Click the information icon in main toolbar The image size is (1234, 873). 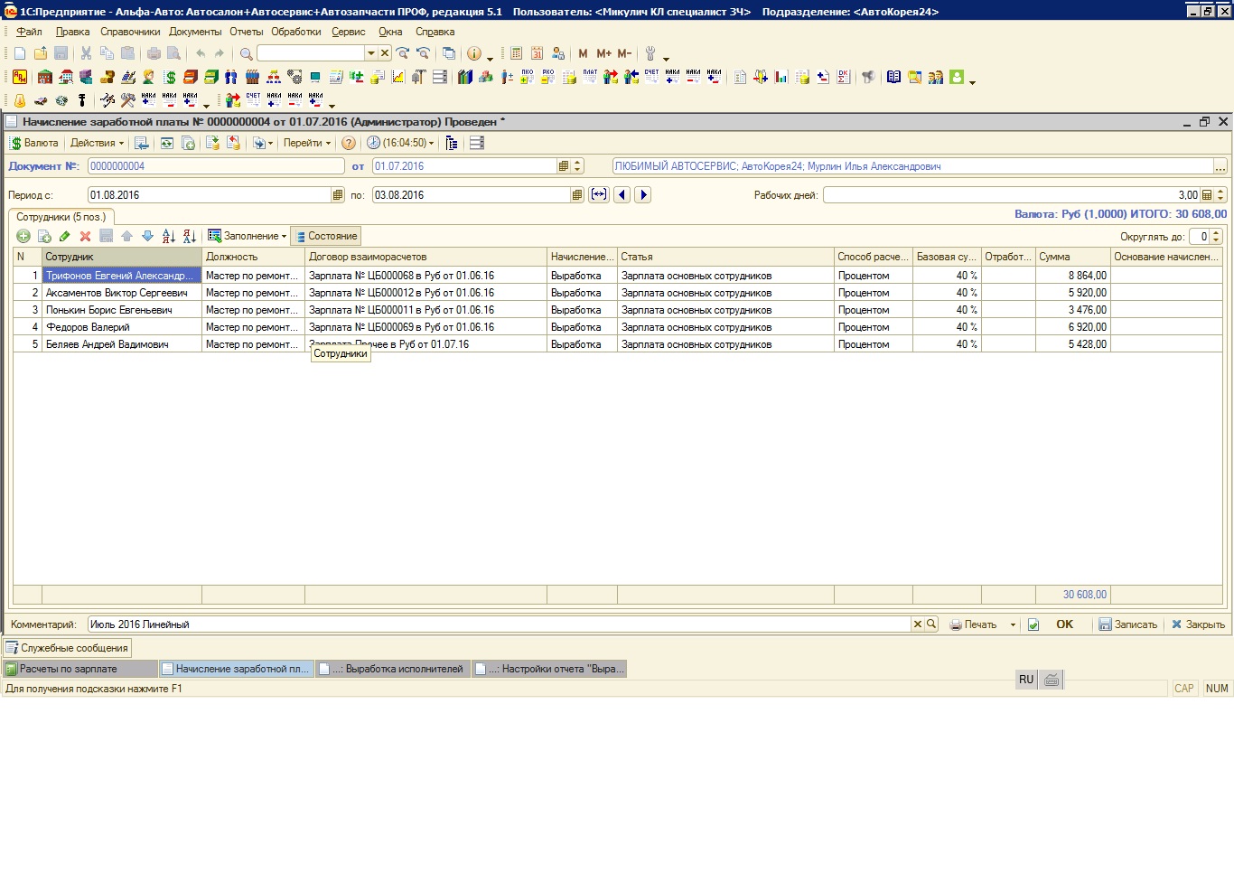(x=474, y=53)
